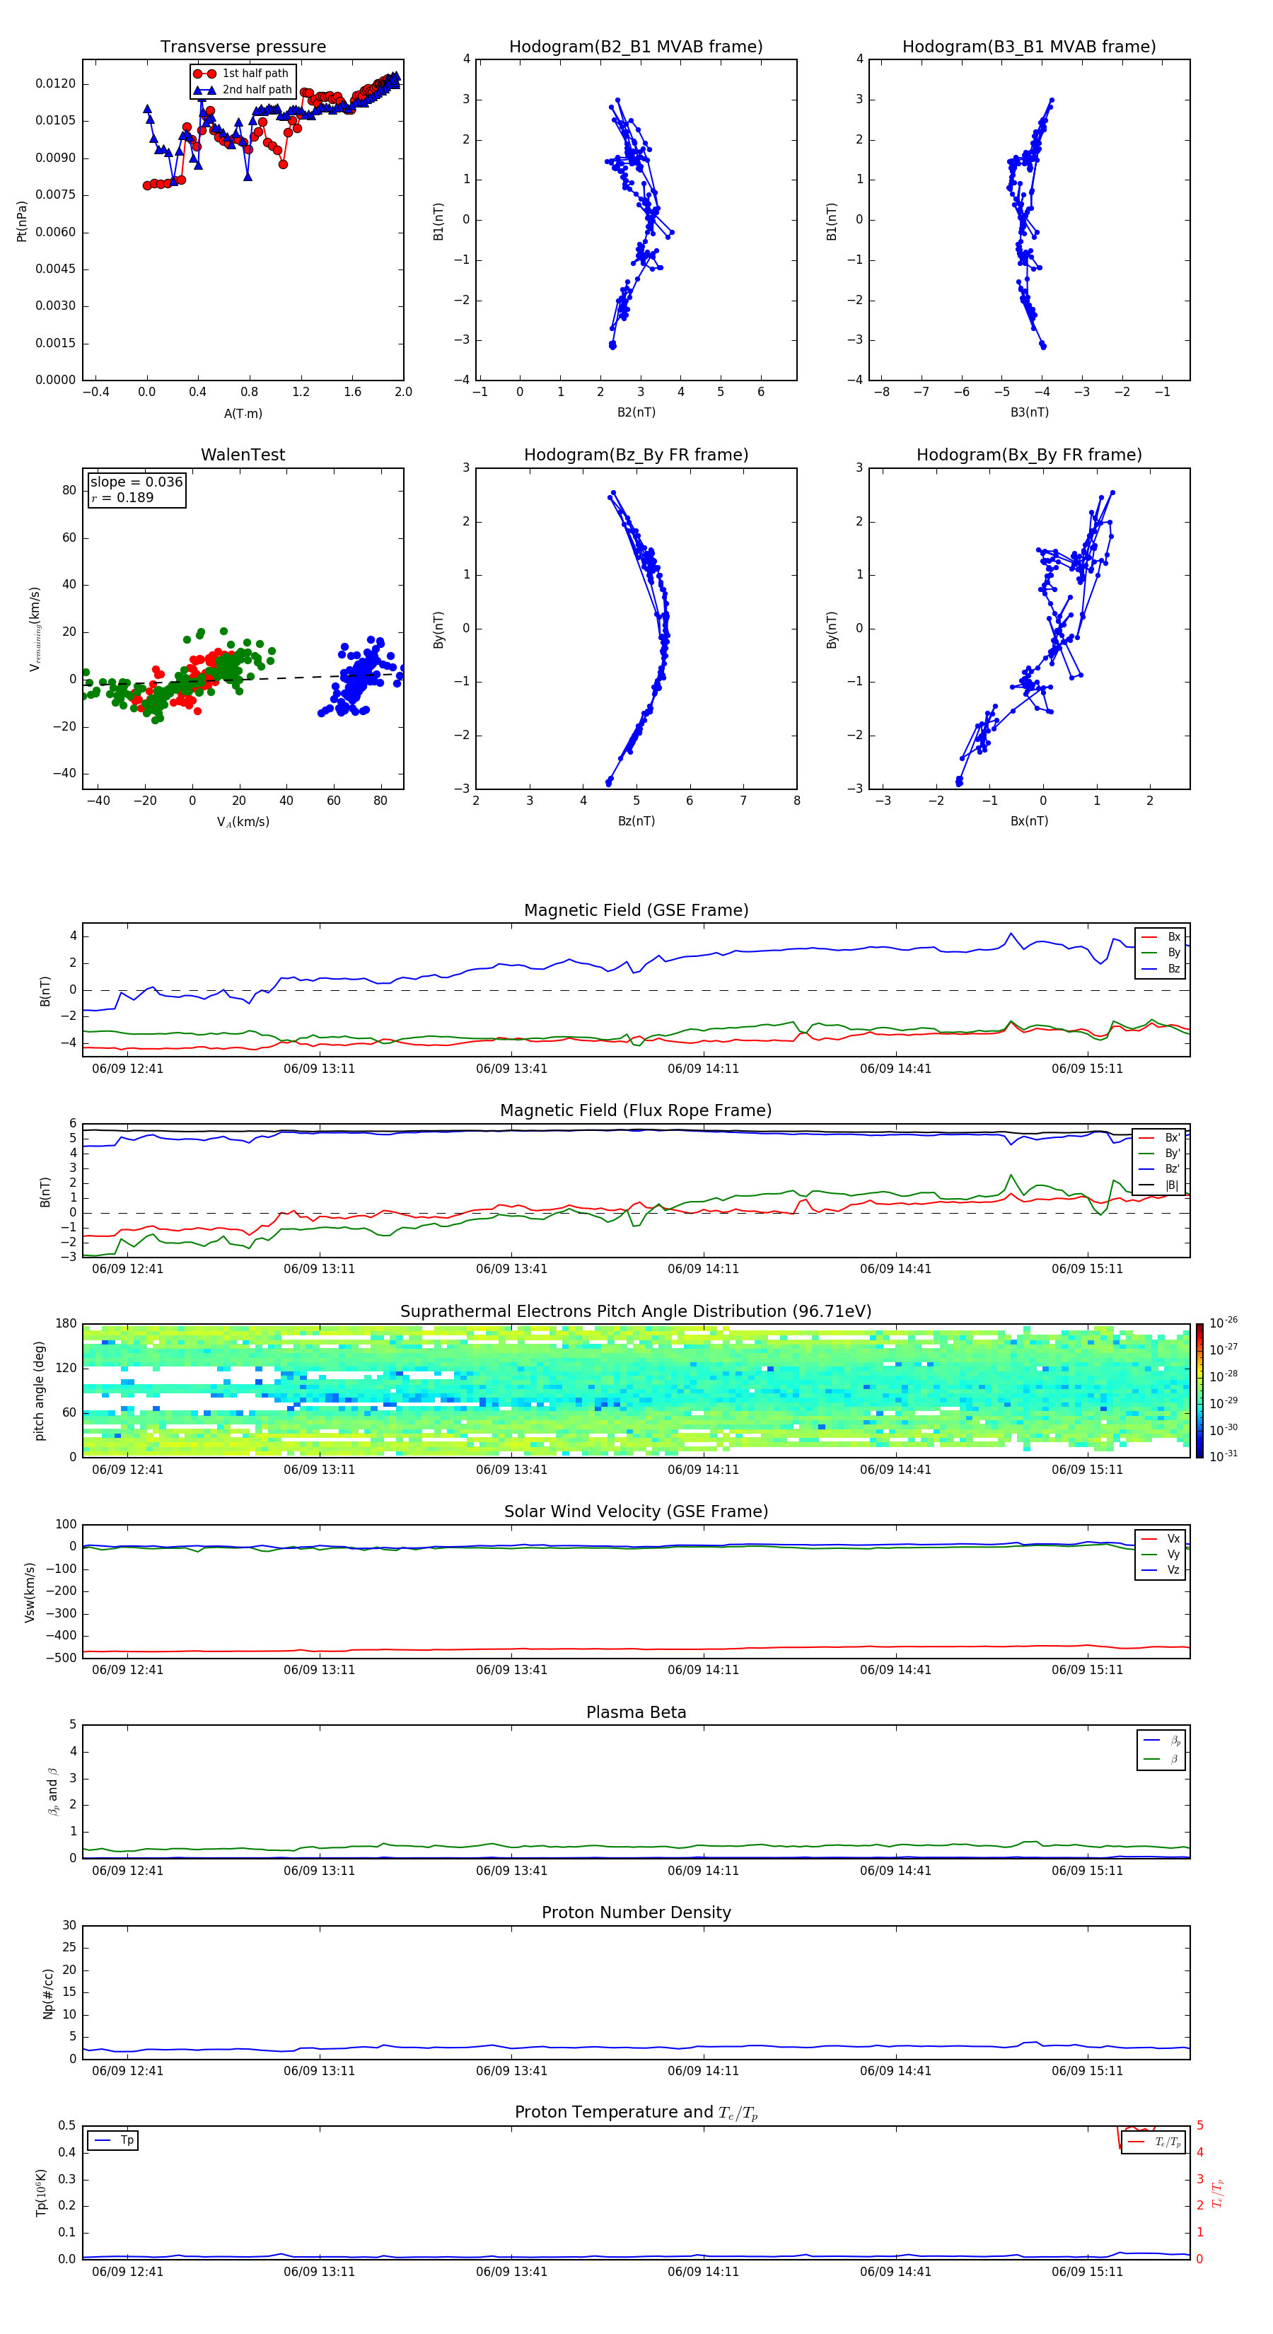Click "-500" tick on Solar Wind Velocity axis
Viewport: 1273px width, 2334px height.
pos(62,1658)
